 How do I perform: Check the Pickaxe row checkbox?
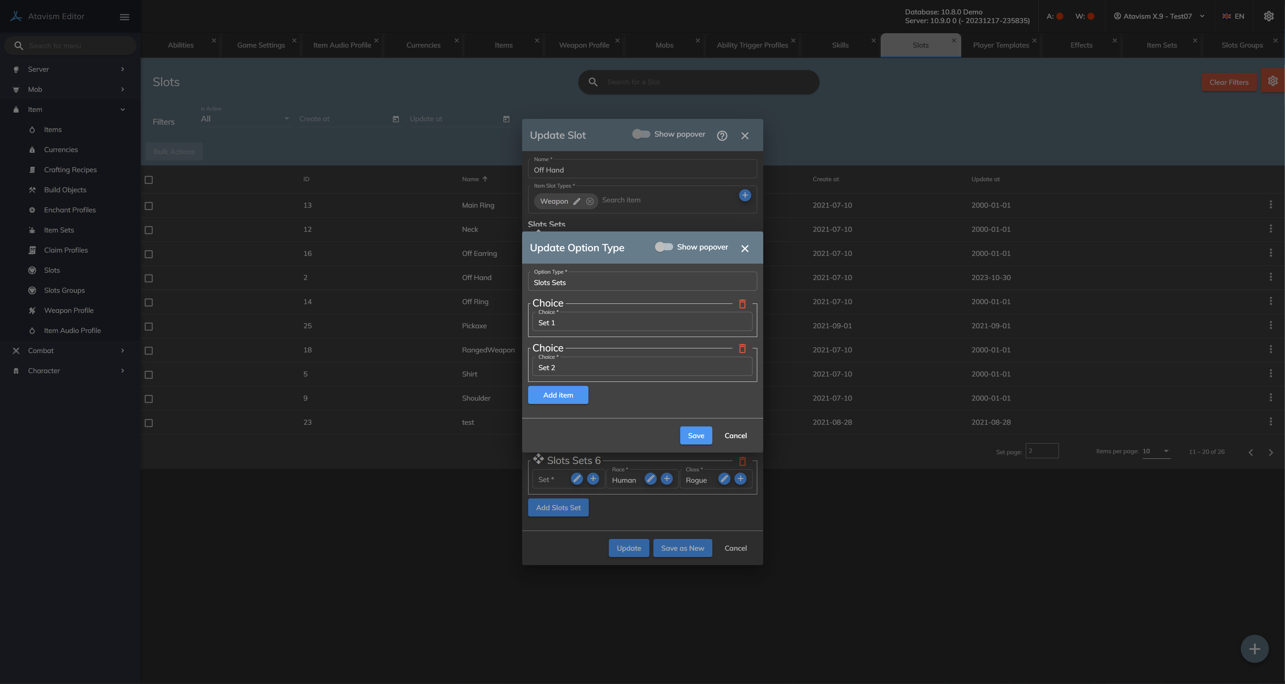click(149, 326)
